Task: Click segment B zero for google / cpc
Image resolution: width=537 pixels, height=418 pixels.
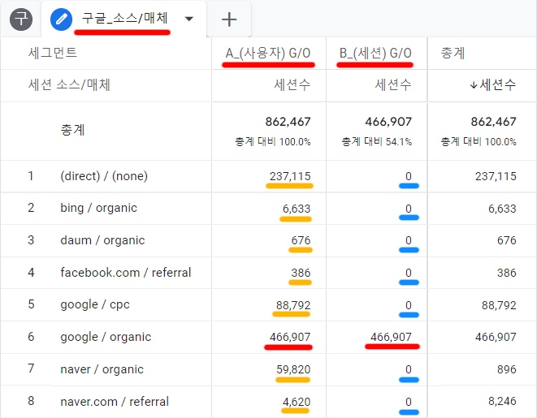Action: click(x=408, y=305)
